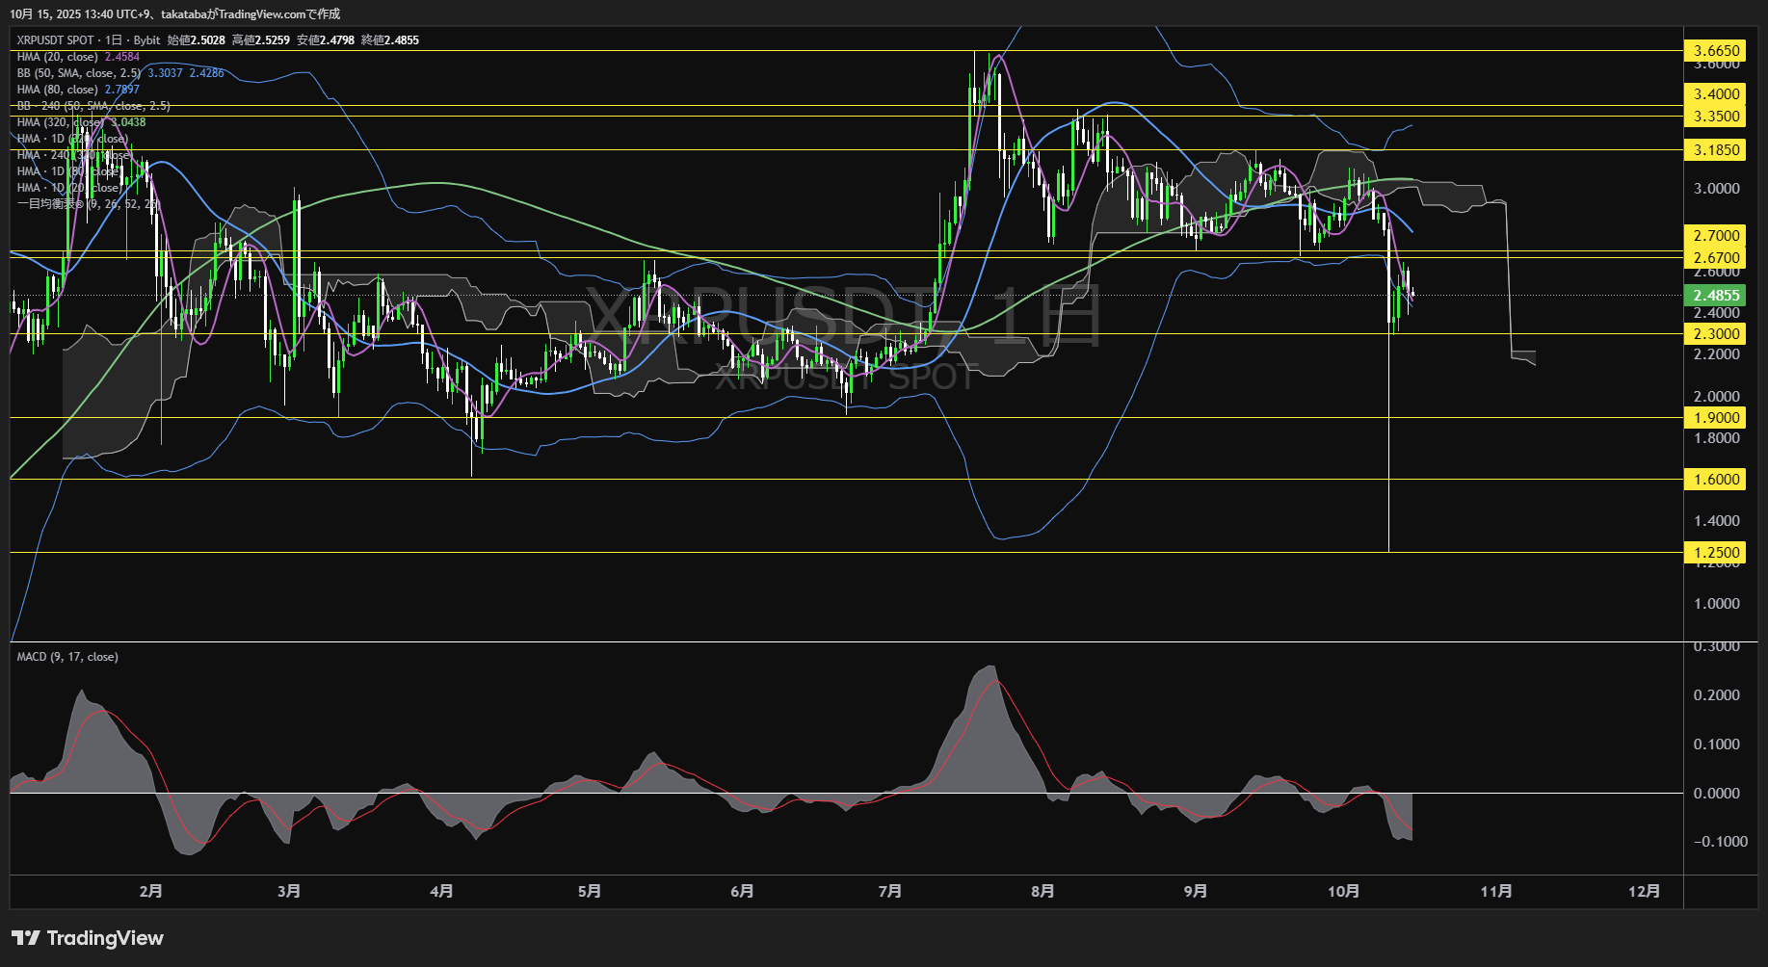The width and height of the screenshot is (1768, 967).
Task: Click the 7月 label on time axis
Action: [890, 891]
